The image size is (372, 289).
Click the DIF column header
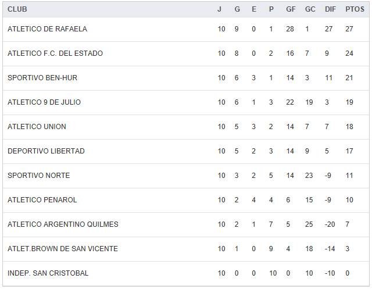(331, 9)
